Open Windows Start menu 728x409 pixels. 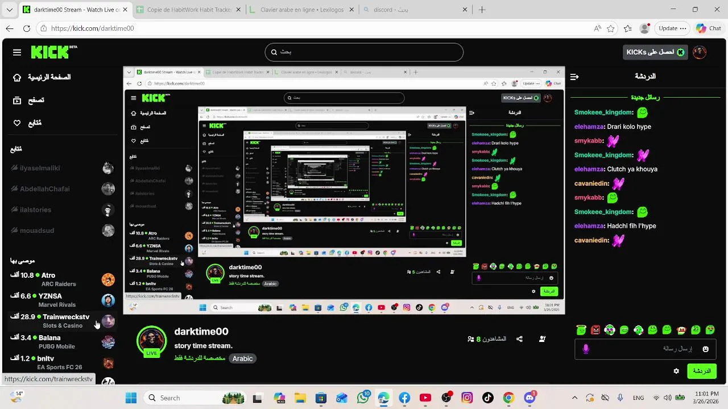(131, 398)
